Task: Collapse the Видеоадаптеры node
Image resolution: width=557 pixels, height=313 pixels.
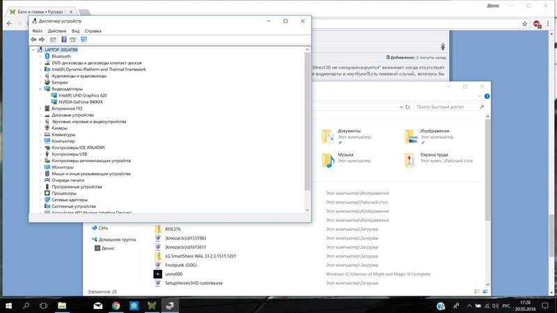Action: pos(40,89)
